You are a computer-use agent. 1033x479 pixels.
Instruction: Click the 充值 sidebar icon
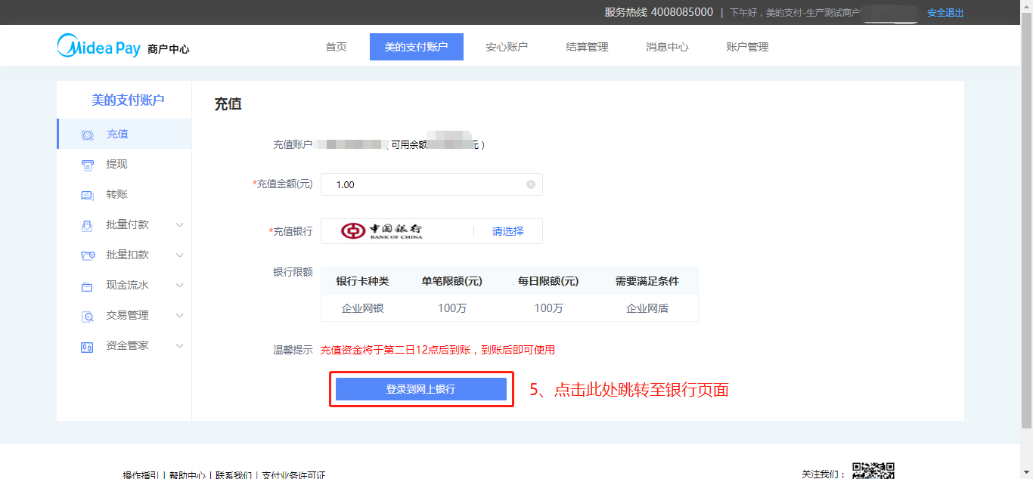(x=88, y=135)
